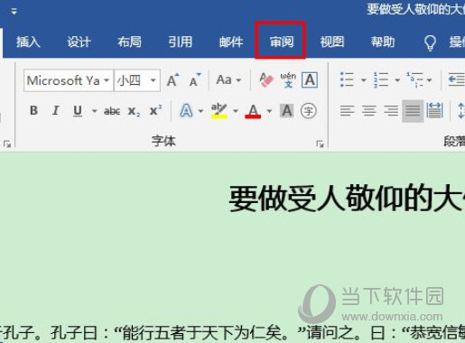Screen dimensions: 465x343
Task: Decrease font size with shrink font icon
Action: (x=195, y=79)
